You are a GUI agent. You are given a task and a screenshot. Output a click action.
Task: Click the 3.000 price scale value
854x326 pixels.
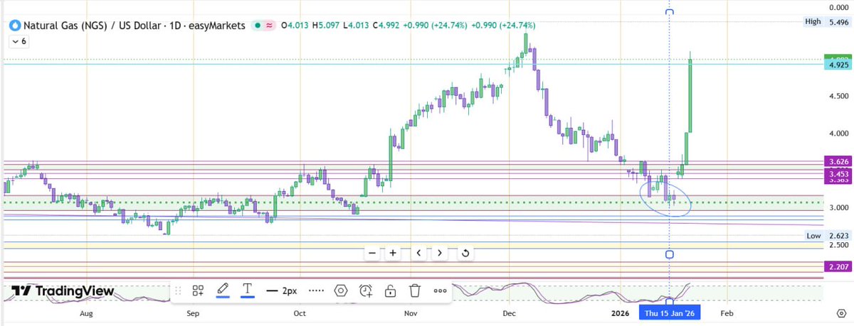tap(838, 207)
